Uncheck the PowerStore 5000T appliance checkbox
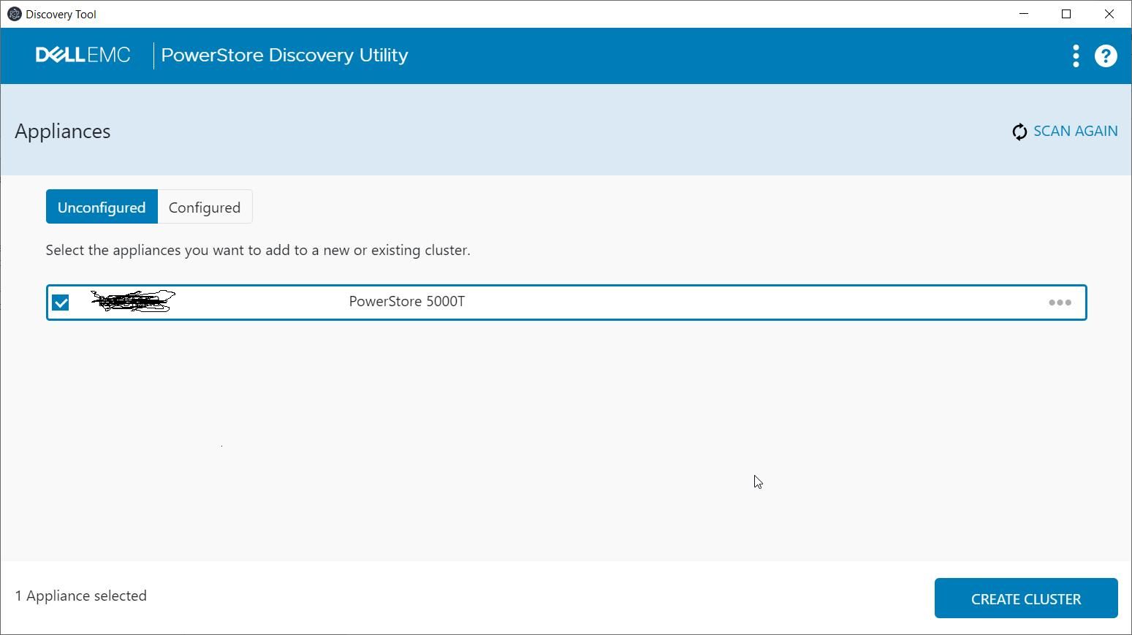This screenshot has height=635, width=1132. pyautogui.click(x=61, y=303)
